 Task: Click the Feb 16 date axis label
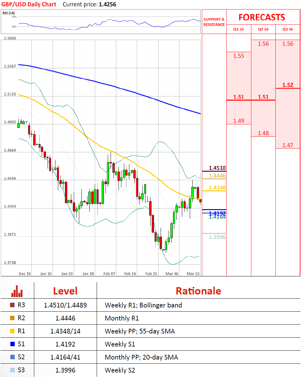[130, 274]
